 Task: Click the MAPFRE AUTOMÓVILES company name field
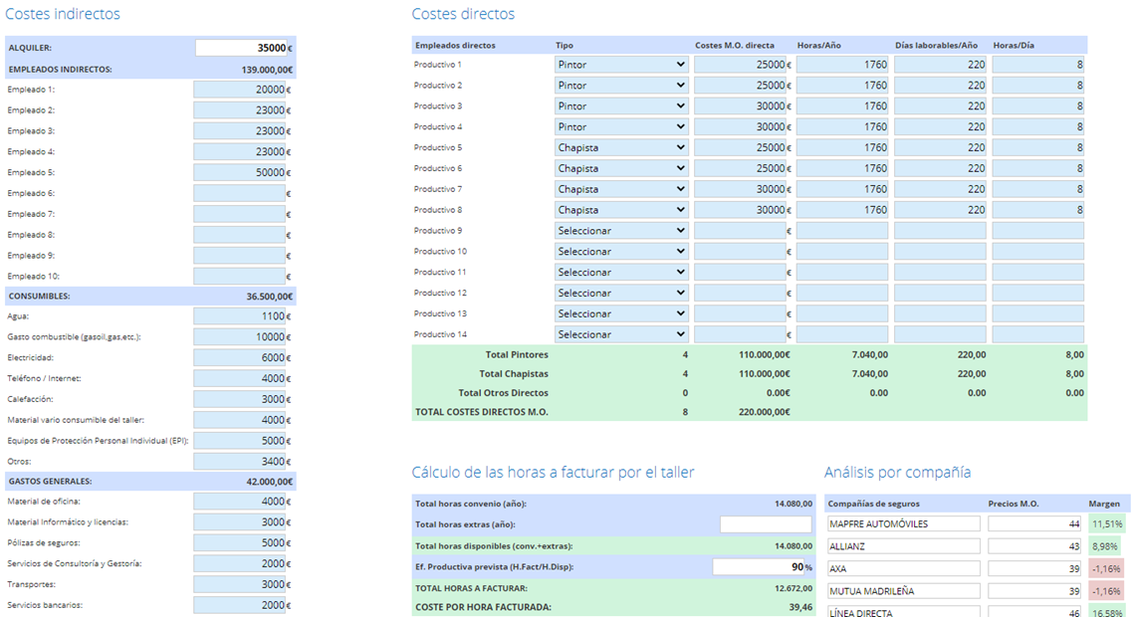pyautogui.click(x=903, y=523)
